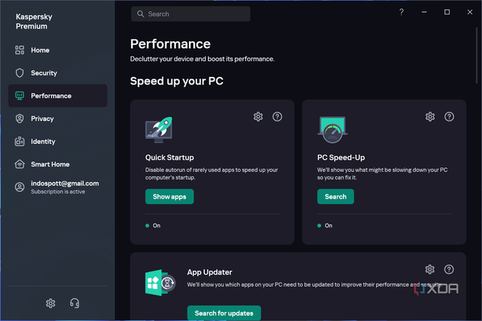Click the Performance monitor icon in sidebar
Viewport: 482px width, 321px height.
20,96
